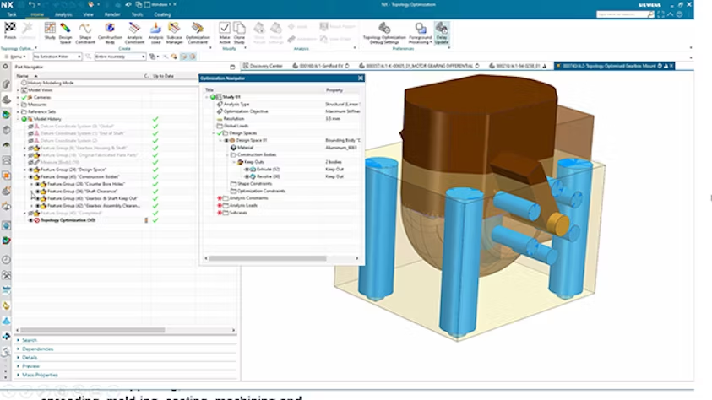Select the Design Space tool

click(65, 30)
